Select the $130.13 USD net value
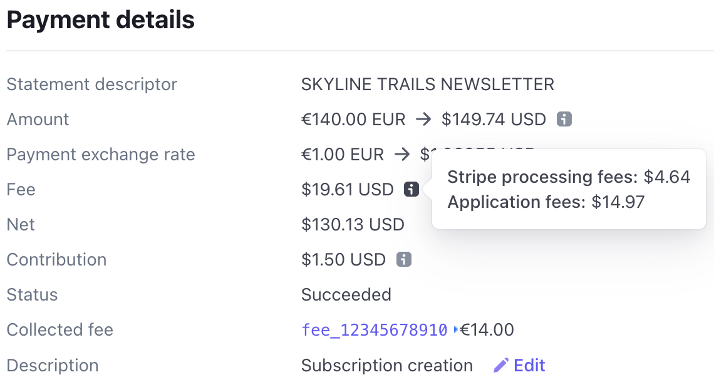The width and height of the screenshot is (714, 392). coord(353,224)
